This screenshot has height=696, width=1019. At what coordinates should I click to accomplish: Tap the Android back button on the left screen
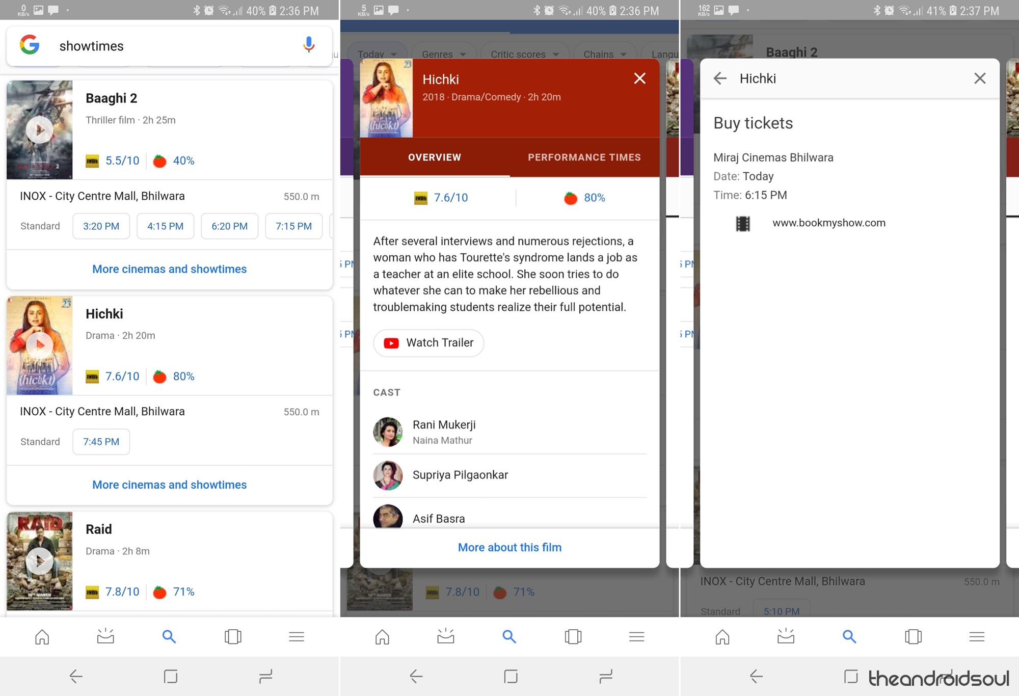[75, 676]
